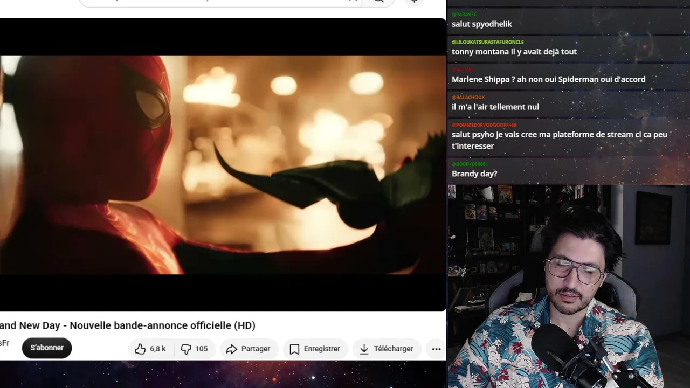Click chat username @BALACHOUX

point(468,97)
